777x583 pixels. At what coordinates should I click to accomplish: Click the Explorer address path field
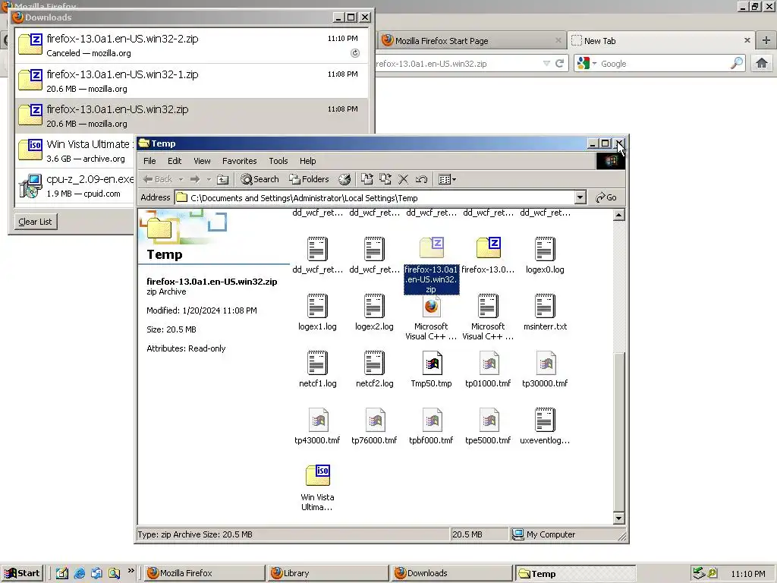point(375,198)
